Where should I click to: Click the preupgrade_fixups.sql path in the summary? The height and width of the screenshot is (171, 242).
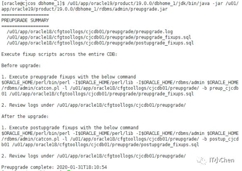(x=99, y=37)
